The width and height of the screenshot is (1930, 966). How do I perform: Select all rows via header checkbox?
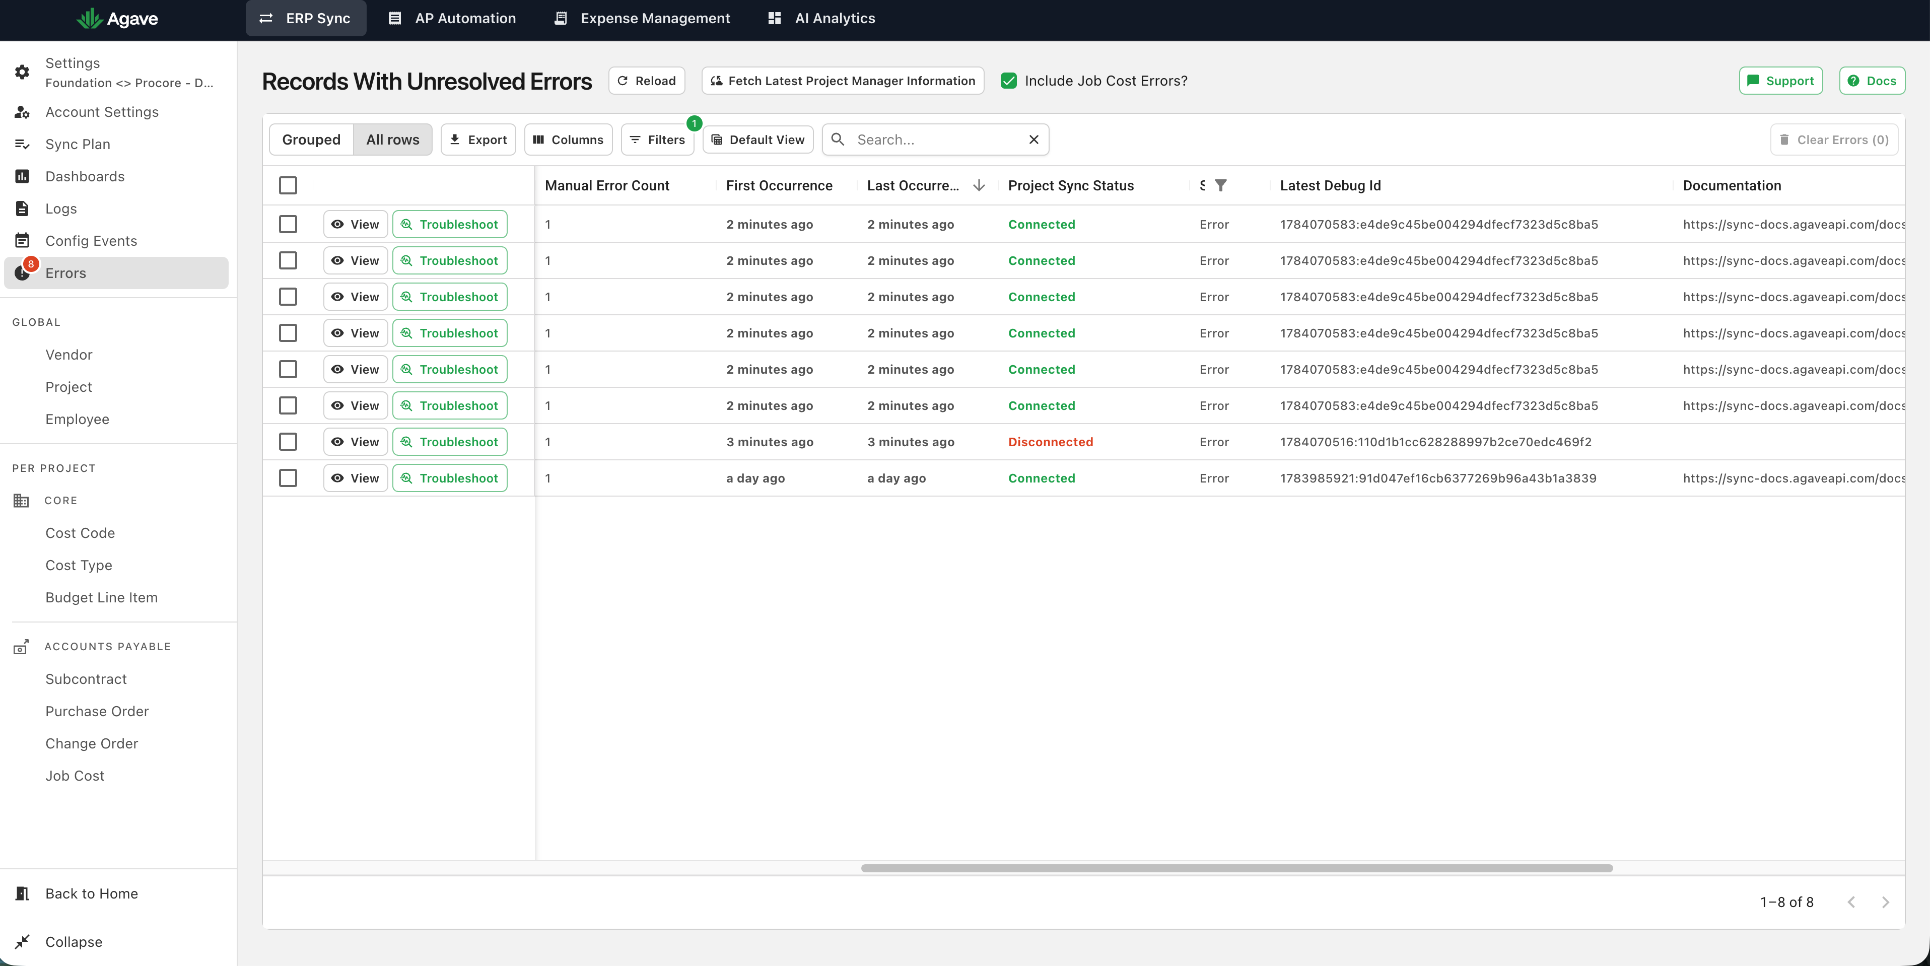pyautogui.click(x=288, y=185)
